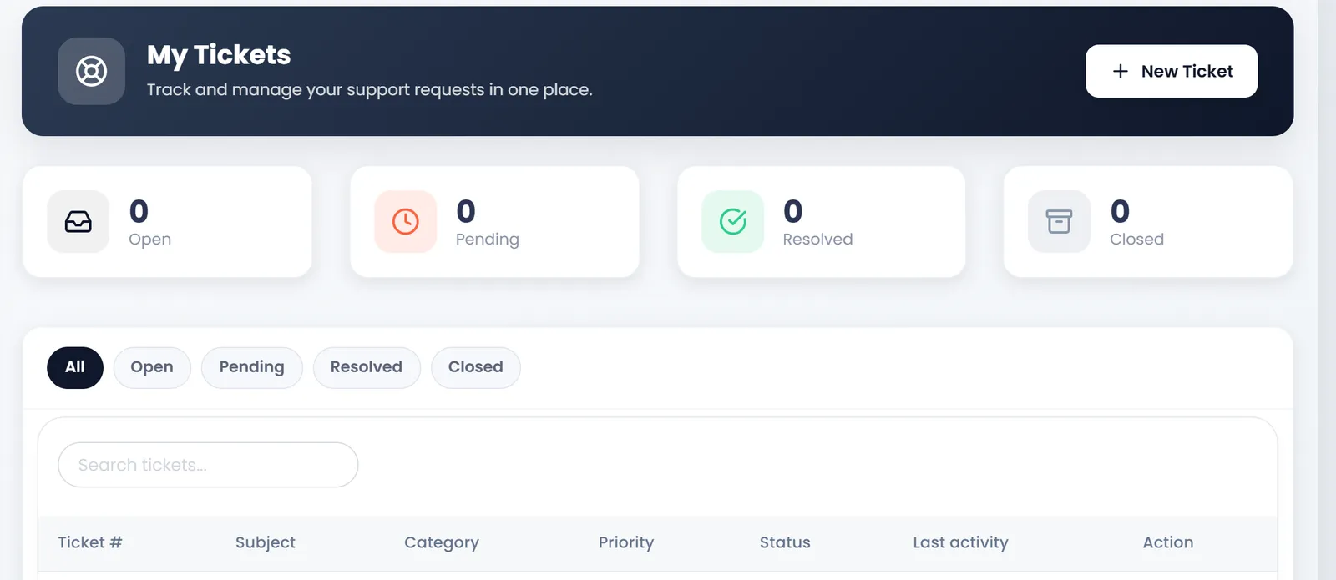Click the Pending clock icon

click(x=406, y=222)
